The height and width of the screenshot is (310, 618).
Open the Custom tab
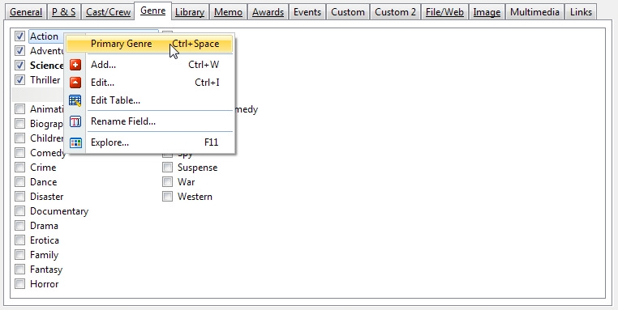click(348, 12)
